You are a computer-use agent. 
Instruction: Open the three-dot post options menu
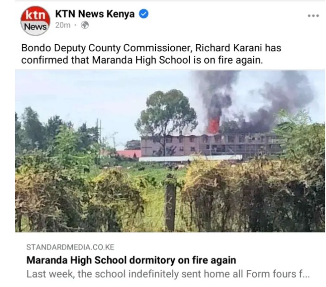(313, 16)
